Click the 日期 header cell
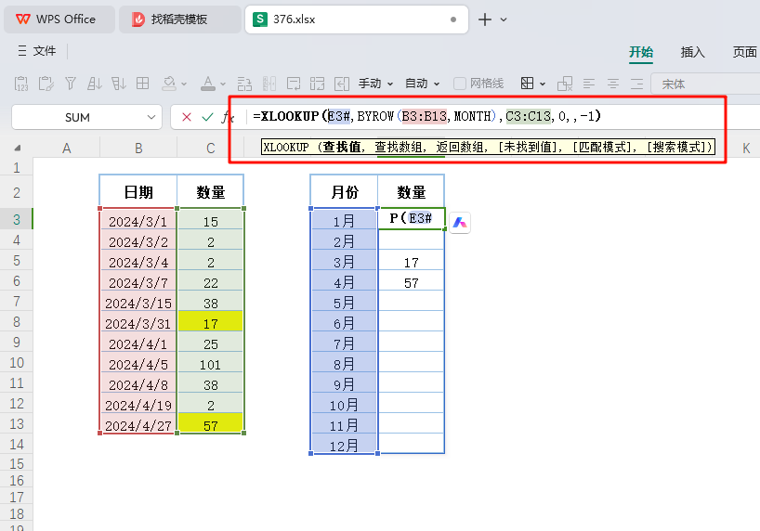This screenshot has width=760, height=531. [138, 192]
